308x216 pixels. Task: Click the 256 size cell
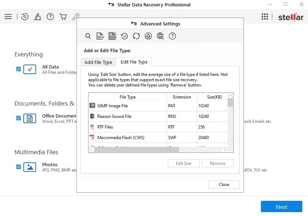coord(212,127)
